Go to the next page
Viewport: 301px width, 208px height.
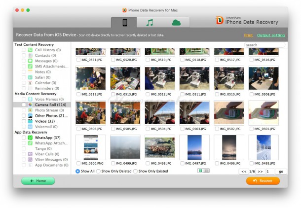260,172
